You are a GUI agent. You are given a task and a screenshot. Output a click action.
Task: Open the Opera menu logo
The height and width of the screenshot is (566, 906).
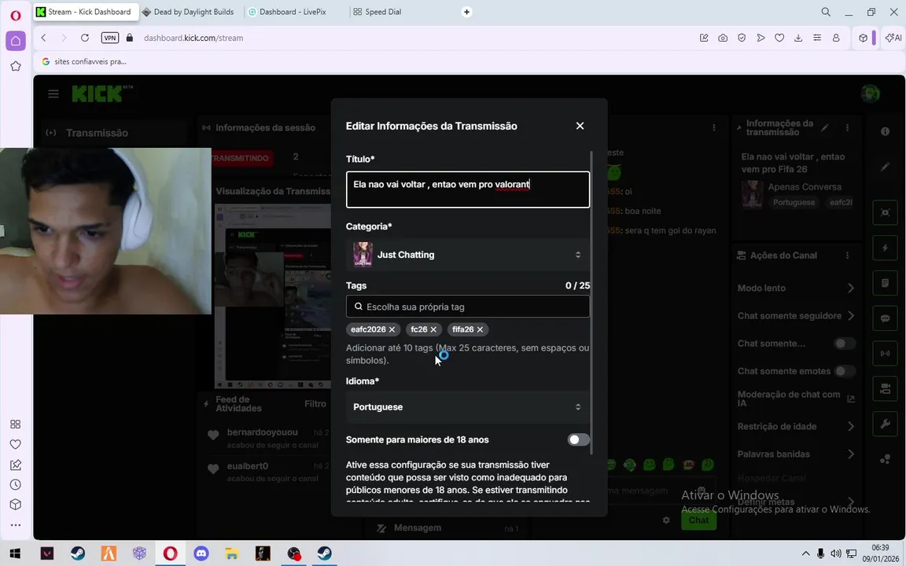[x=16, y=15]
